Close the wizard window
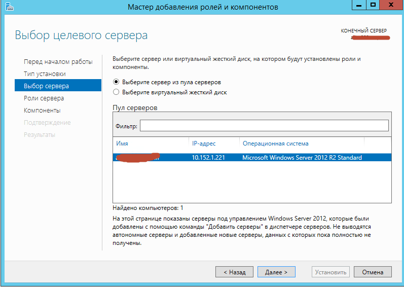 click(391, 5)
